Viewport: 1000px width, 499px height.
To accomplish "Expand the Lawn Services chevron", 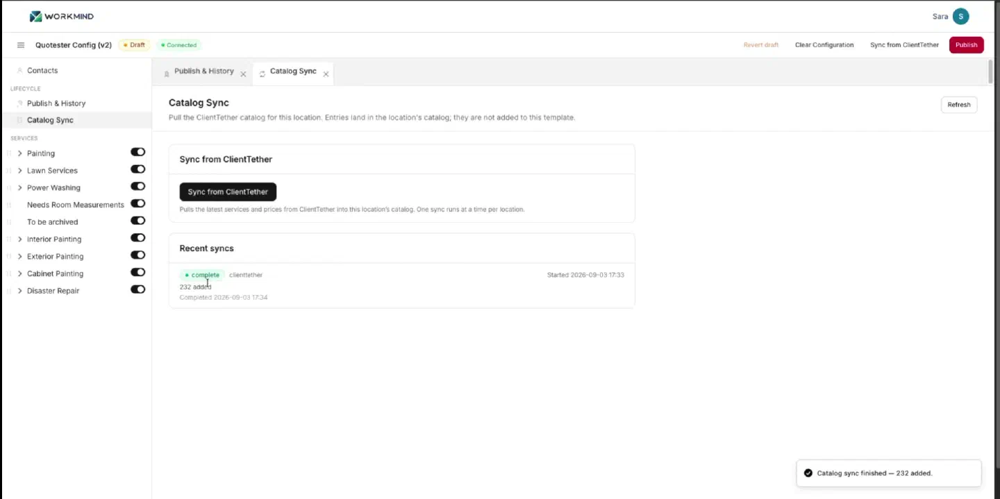I will (19, 171).
